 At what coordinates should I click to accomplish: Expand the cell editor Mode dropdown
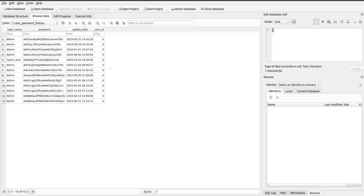pos(282,22)
